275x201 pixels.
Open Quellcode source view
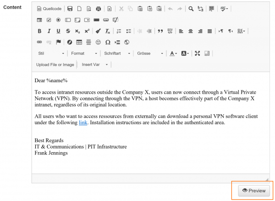49,9
